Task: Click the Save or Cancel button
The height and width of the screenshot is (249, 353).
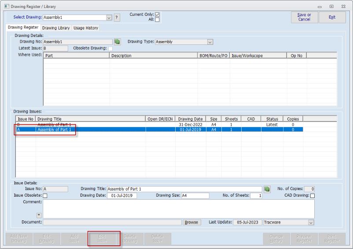Action: point(304,17)
